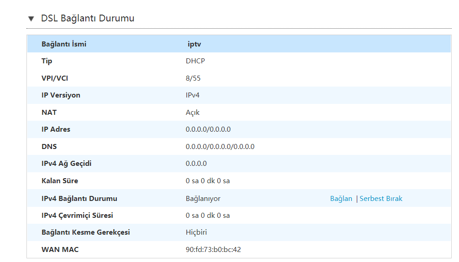Select the WAN MAC address 90:fd:73:b0:bc:42
459x262 pixels.
213,249
